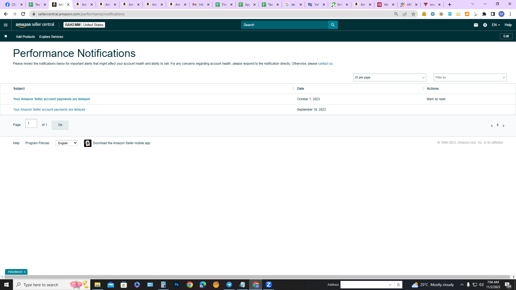Open the Windows Start menu
The width and height of the screenshot is (516, 290).
6,285
